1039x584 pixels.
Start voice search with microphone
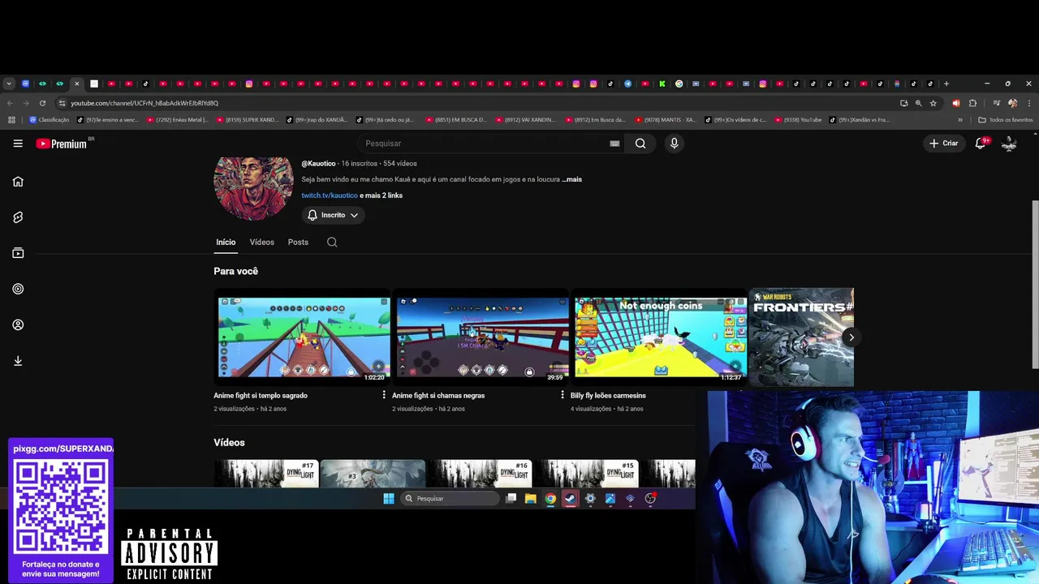point(674,144)
